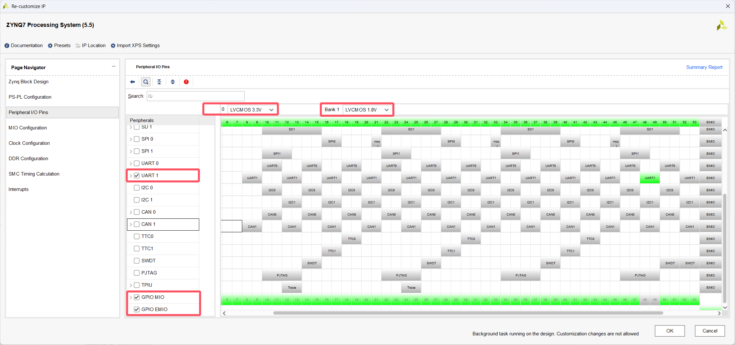Enable the CAN 1 checkbox
Image resolution: width=735 pixels, height=345 pixels.
pyautogui.click(x=137, y=224)
